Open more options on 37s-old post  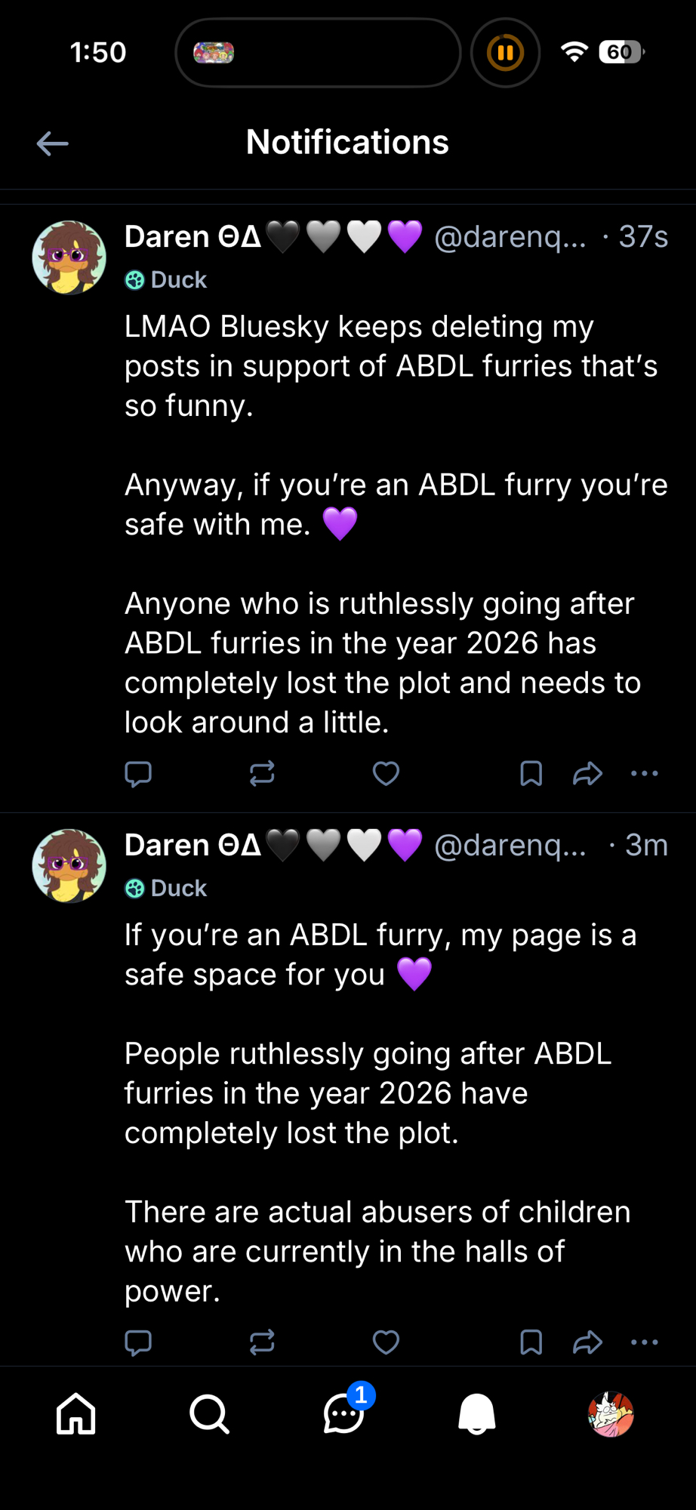click(x=644, y=774)
